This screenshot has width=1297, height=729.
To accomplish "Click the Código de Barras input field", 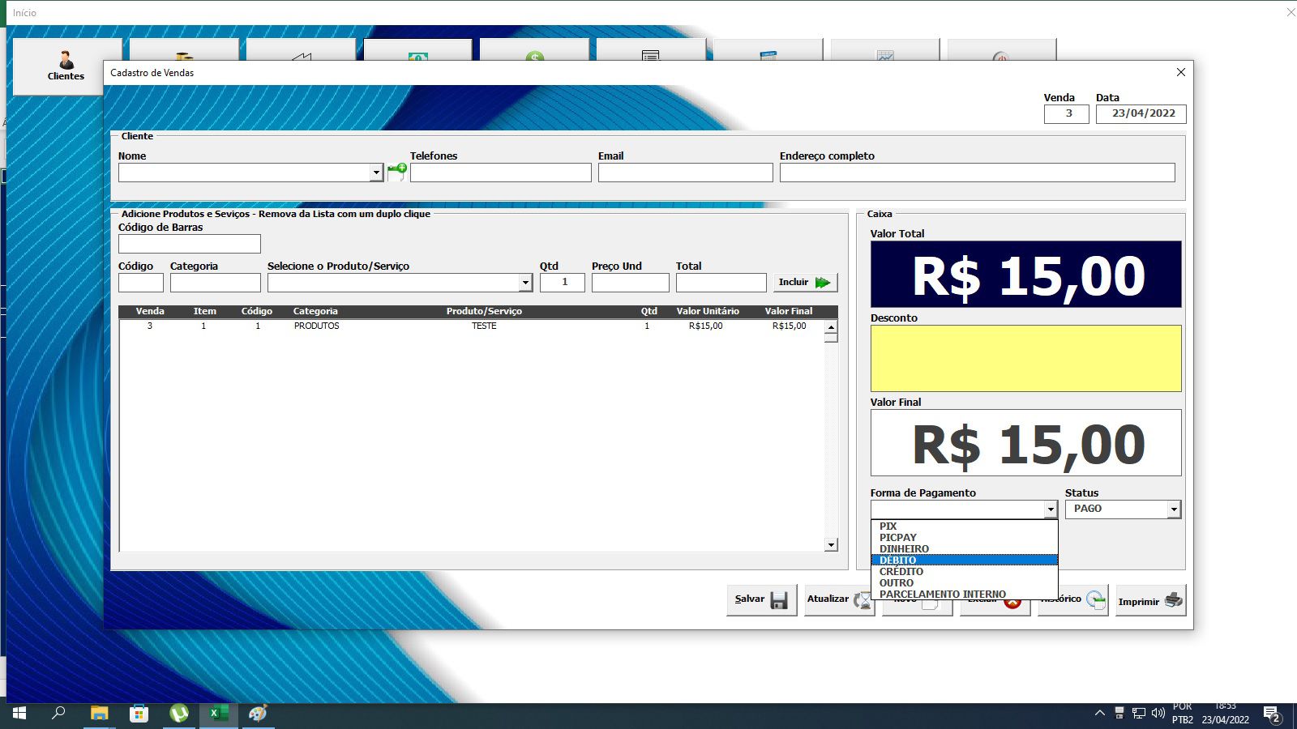I will tap(190, 244).
